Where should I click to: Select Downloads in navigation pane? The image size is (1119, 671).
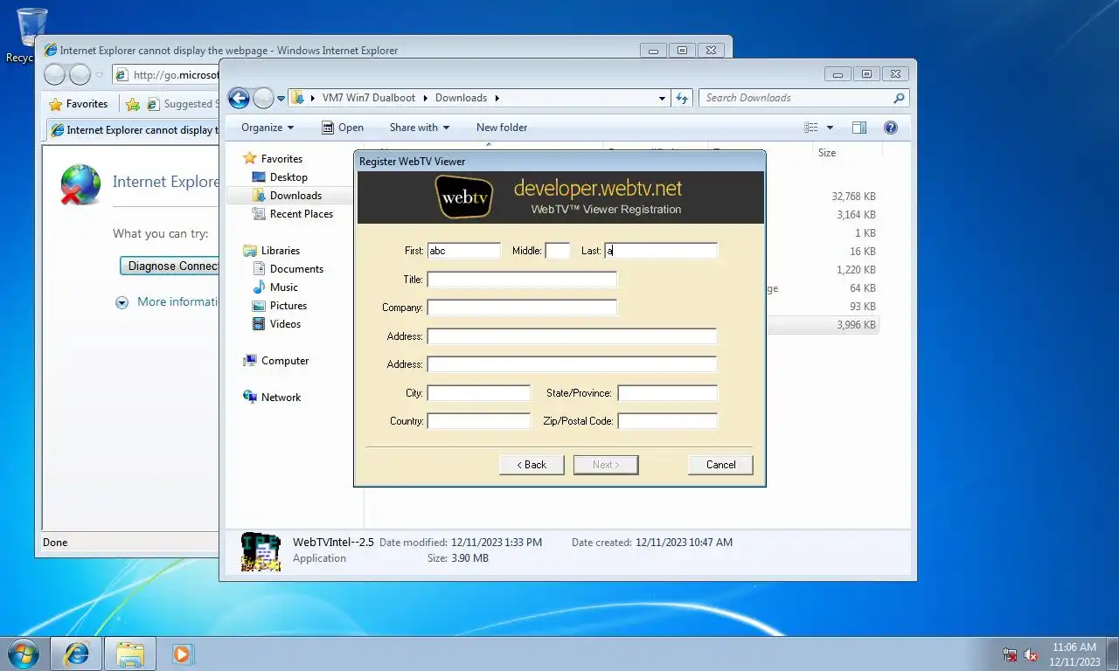[x=295, y=196]
